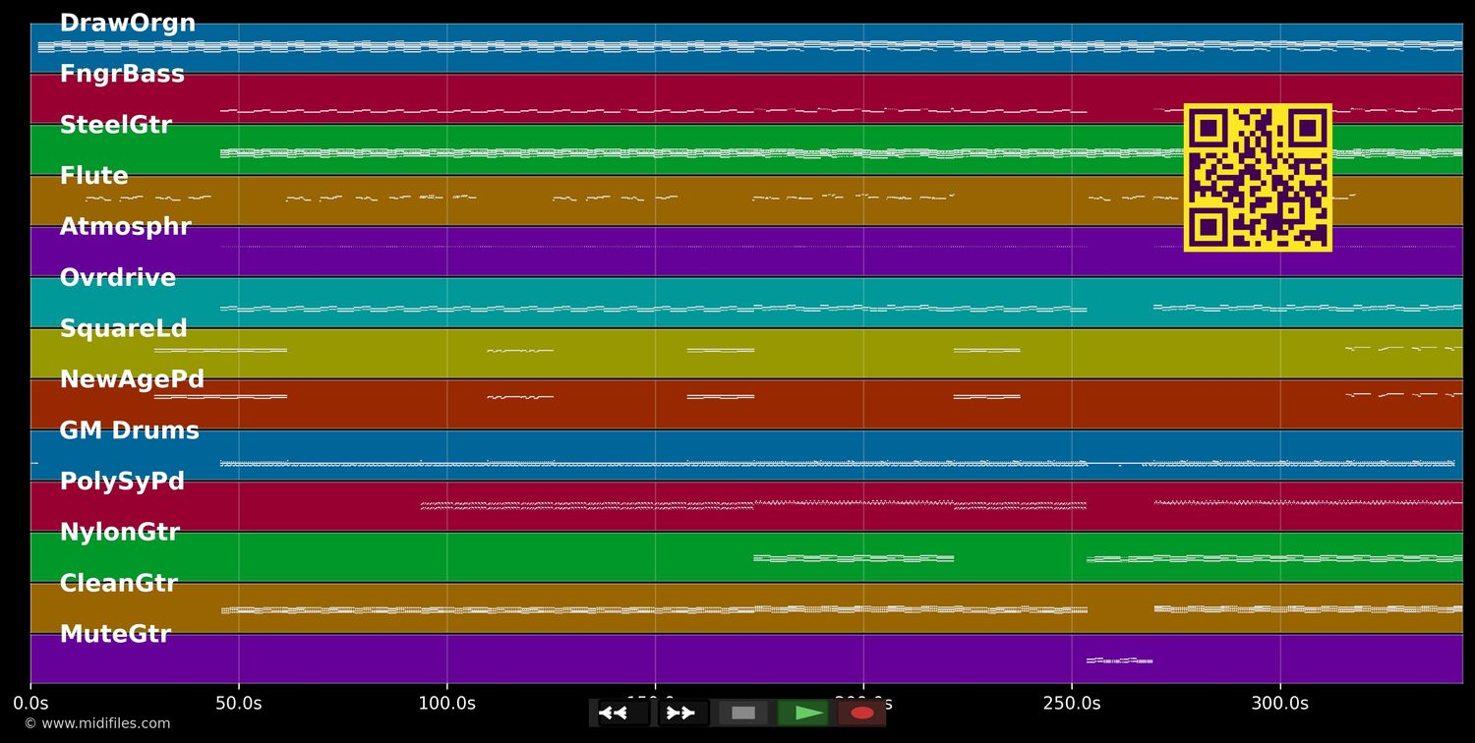Click the Flute track name
Screen dimensions: 1475x743
coord(93,175)
